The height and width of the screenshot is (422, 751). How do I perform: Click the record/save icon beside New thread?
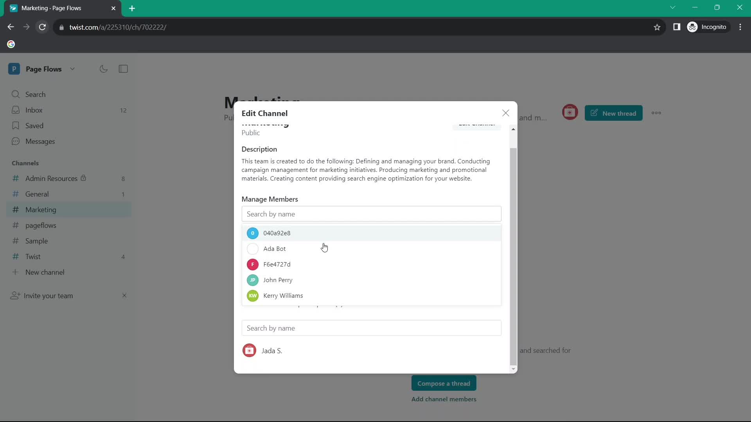[570, 113]
